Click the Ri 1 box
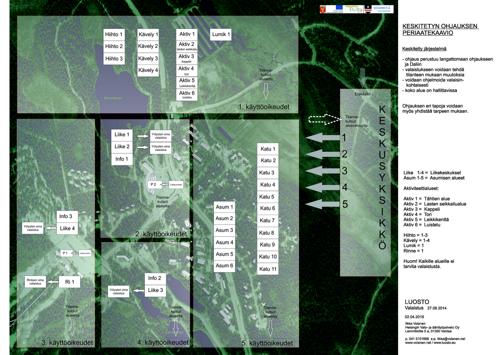Viewport: 502px width, 355px height. point(70,282)
